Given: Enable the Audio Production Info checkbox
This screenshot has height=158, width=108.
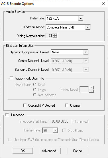Looking at the screenshot, I should click(x=11, y=78).
